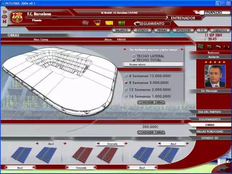Open the BALANCE tab
Screen dimensions: 232x174
coord(122,31)
